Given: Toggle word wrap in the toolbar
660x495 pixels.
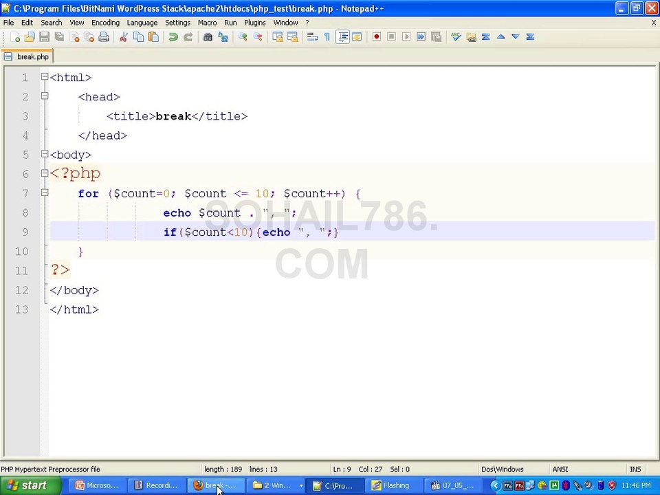Looking at the screenshot, I should [x=312, y=37].
